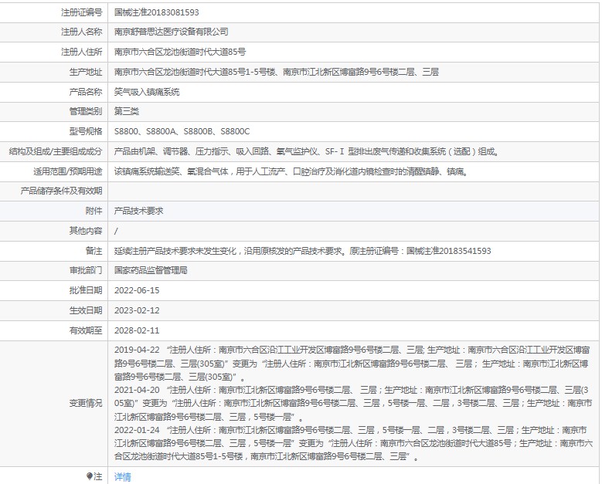Select registrant name 南京舒普思达医疗设备有限公司
Viewport: 602px width, 484px height.
pos(172,32)
